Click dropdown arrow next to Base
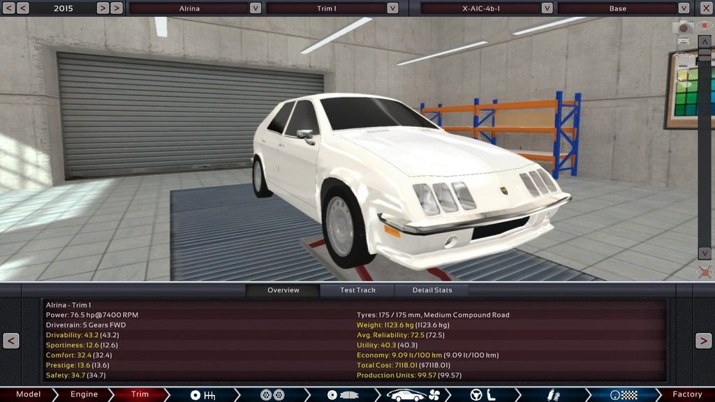 coord(684,8)
